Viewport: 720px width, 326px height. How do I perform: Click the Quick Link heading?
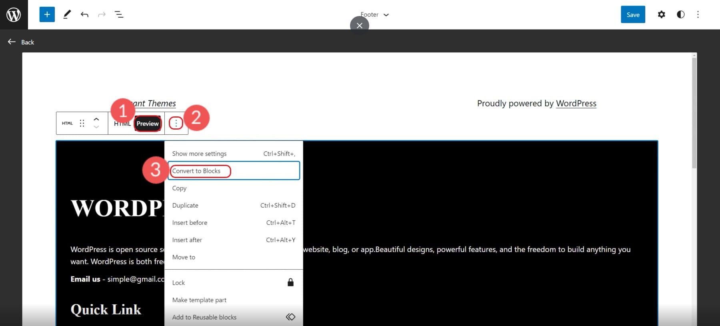pos(106,310)
